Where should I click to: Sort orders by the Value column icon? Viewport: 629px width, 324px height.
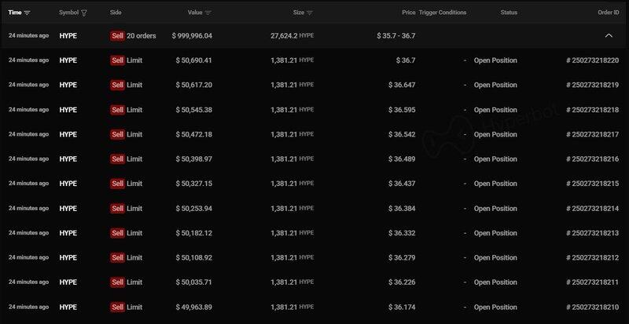pos(208,13)
